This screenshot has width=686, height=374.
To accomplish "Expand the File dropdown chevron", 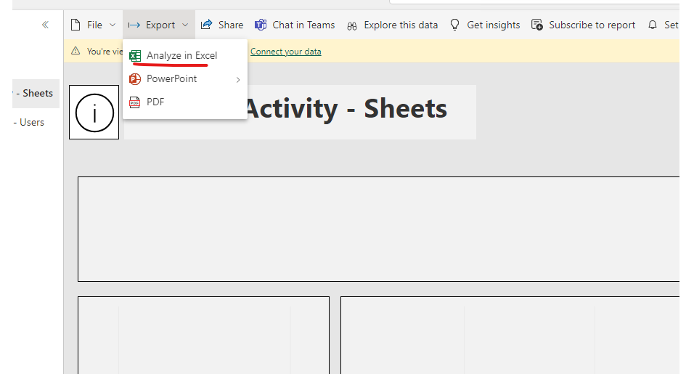I will (113, 25).
